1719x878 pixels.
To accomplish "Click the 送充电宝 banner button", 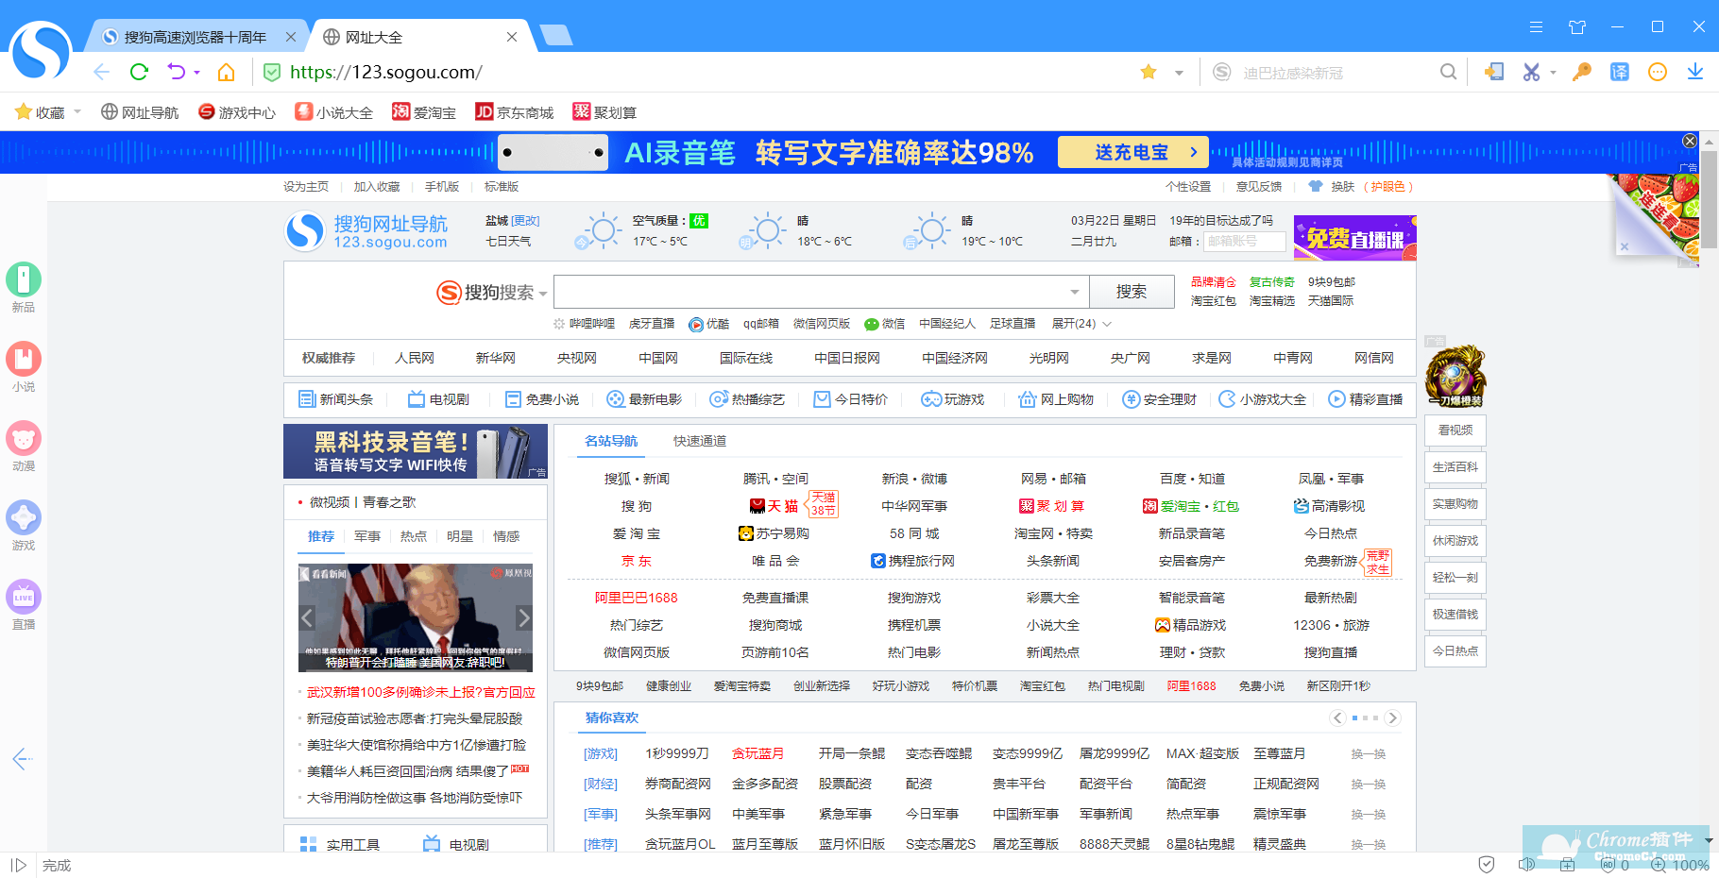I will pos(1134,152).
